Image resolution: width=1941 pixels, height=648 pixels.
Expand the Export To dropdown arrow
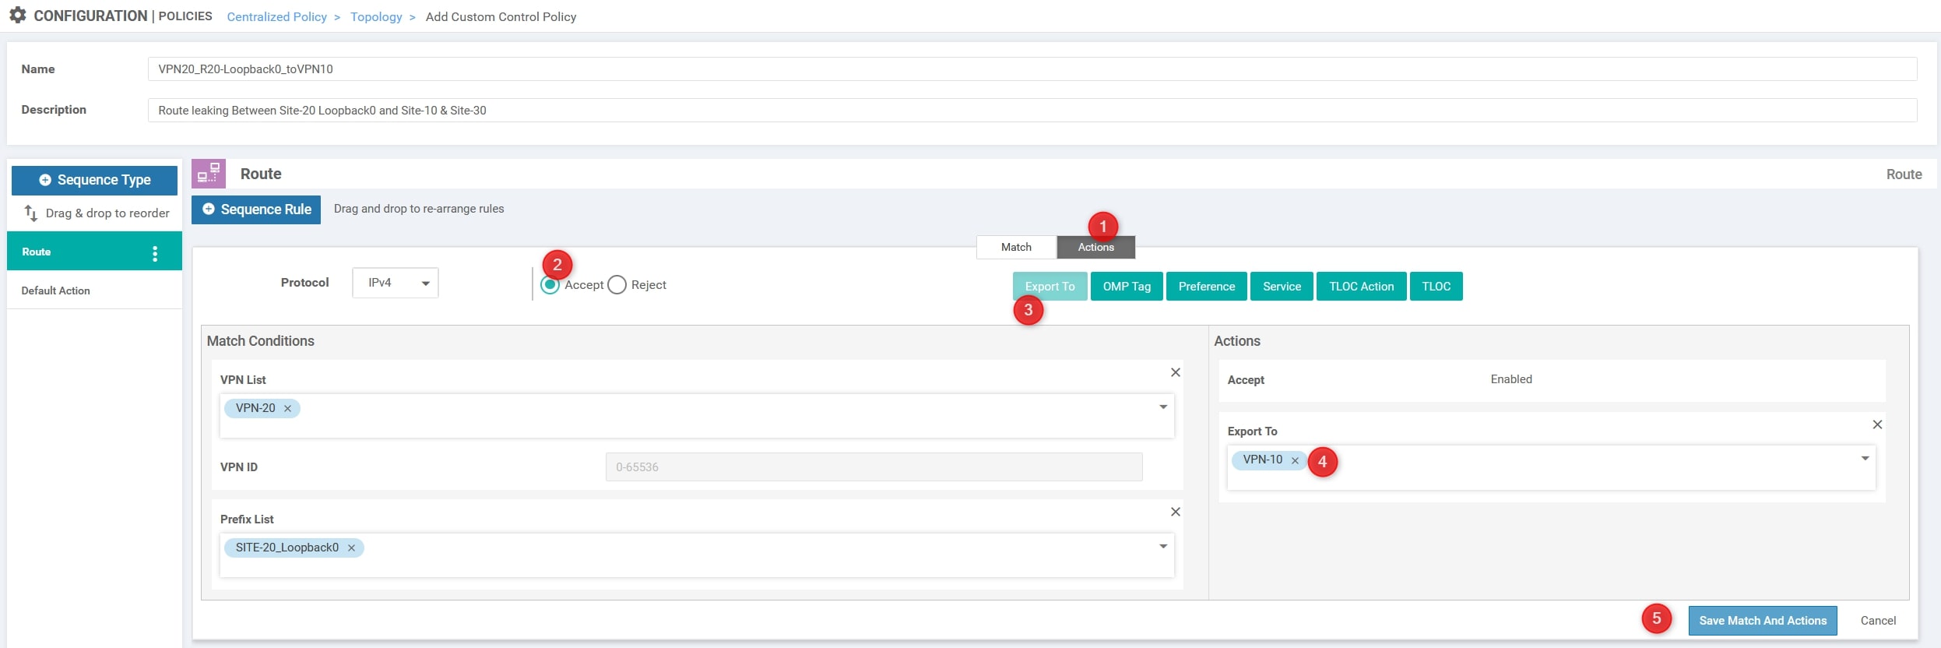[x=1865, y=459]
